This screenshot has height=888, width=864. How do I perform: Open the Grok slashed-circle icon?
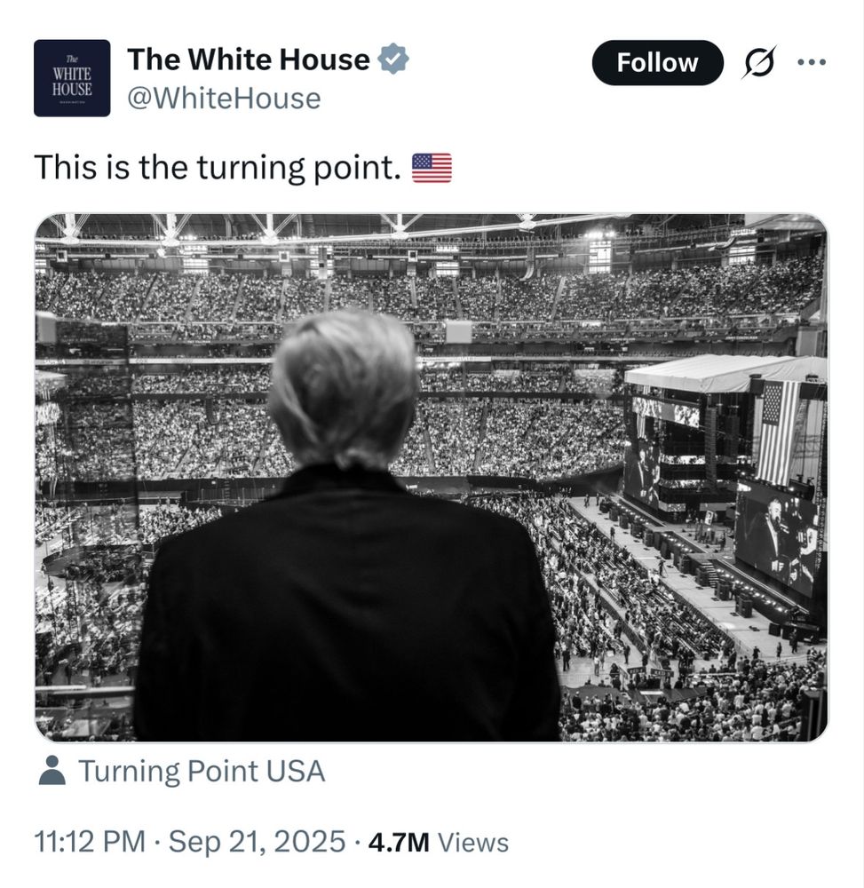[x=757, y=62]
